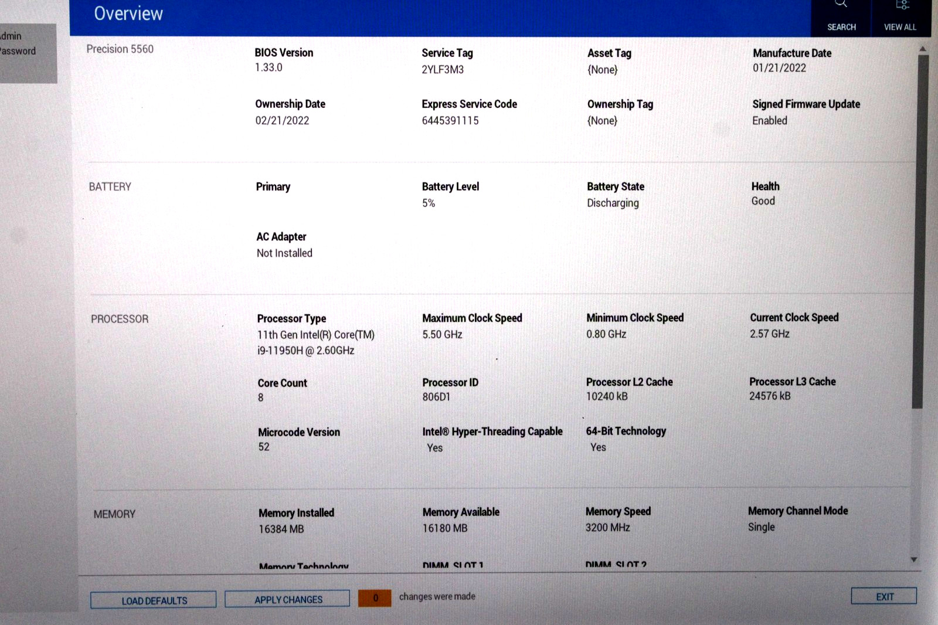This screenshot has height=625, width=938.
Task: Click Battery State Discharging value
Action: click(x=613, y=203)
